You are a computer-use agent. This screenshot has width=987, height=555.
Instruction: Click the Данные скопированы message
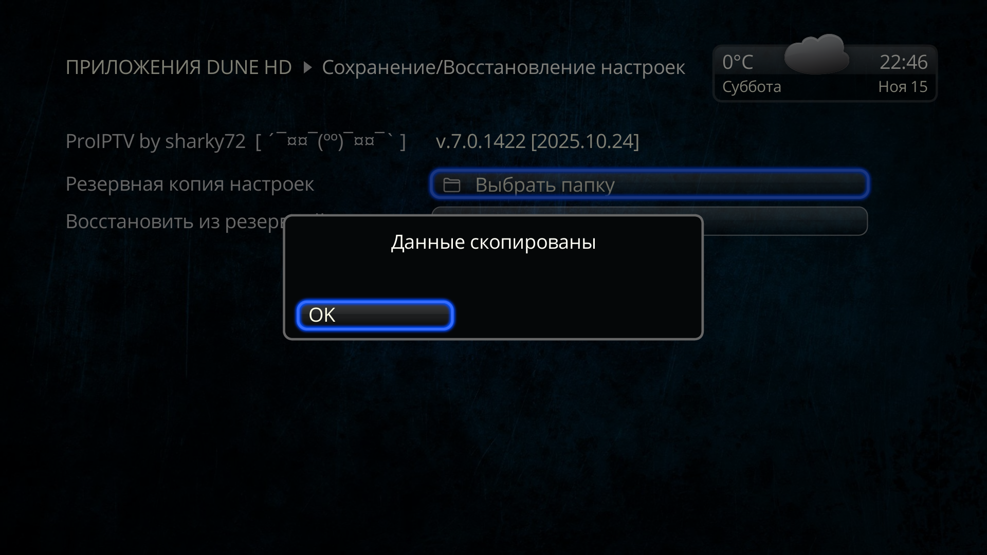click(493, 242)
